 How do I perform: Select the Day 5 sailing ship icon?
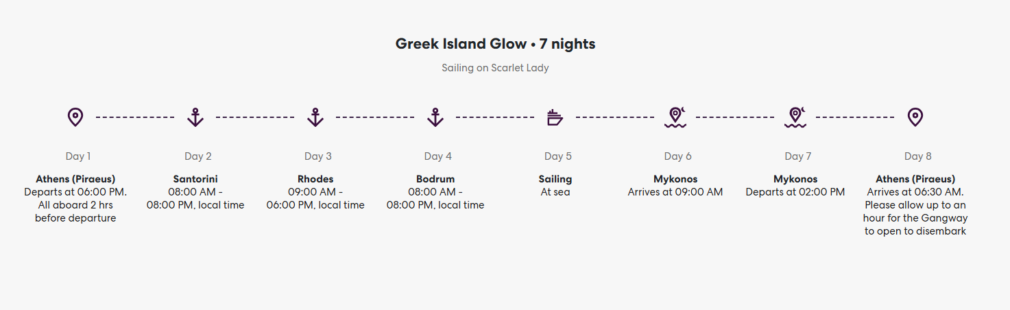click(x=555, y=117)
